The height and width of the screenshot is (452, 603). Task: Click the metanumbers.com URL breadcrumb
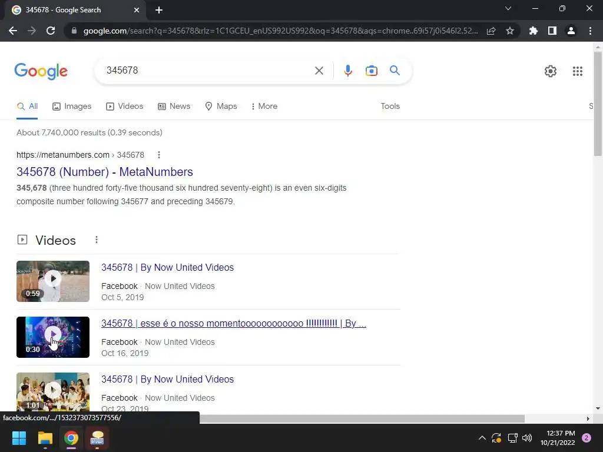pyautogui.click(x=80, y=155)
